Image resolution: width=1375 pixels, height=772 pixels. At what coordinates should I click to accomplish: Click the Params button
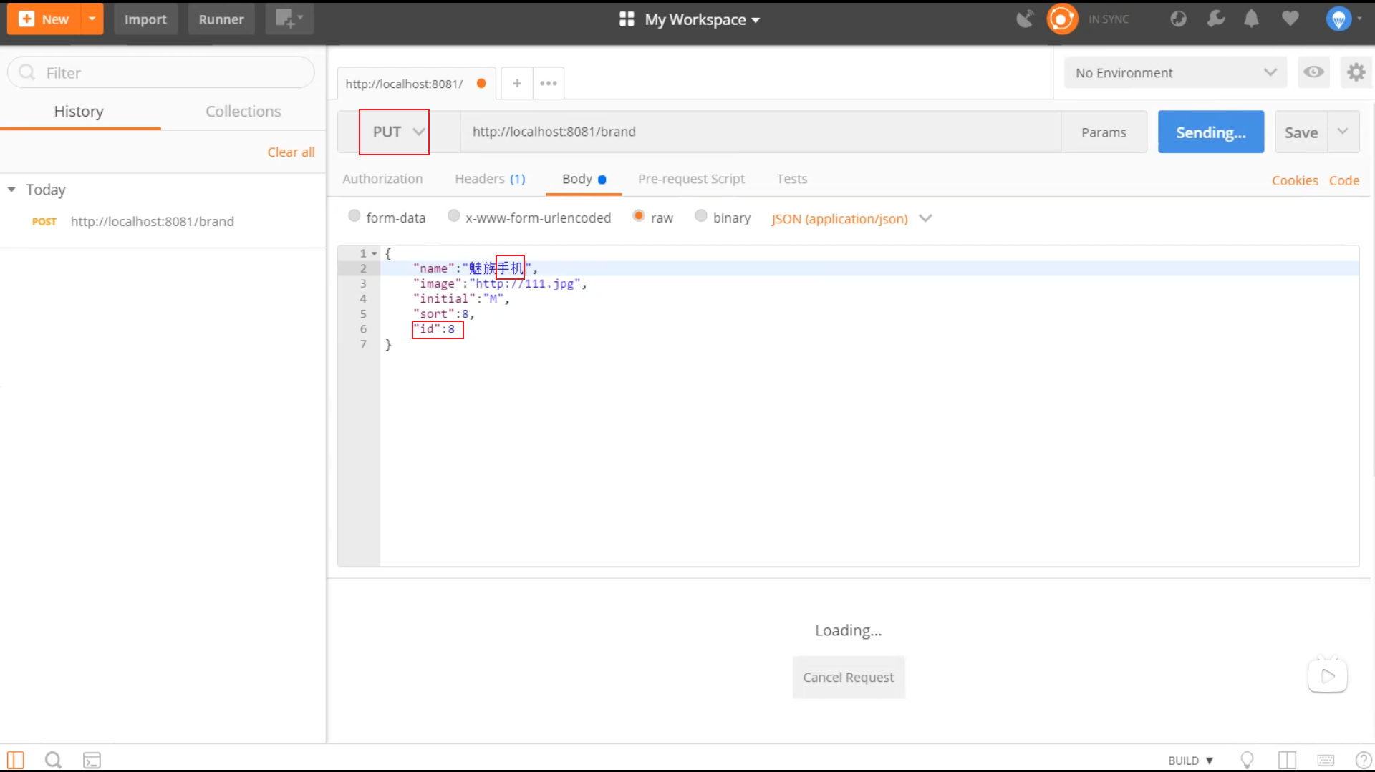(x=1104, y=132)
